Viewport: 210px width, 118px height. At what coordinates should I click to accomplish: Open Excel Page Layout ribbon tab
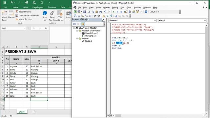[x=38, y=7]
